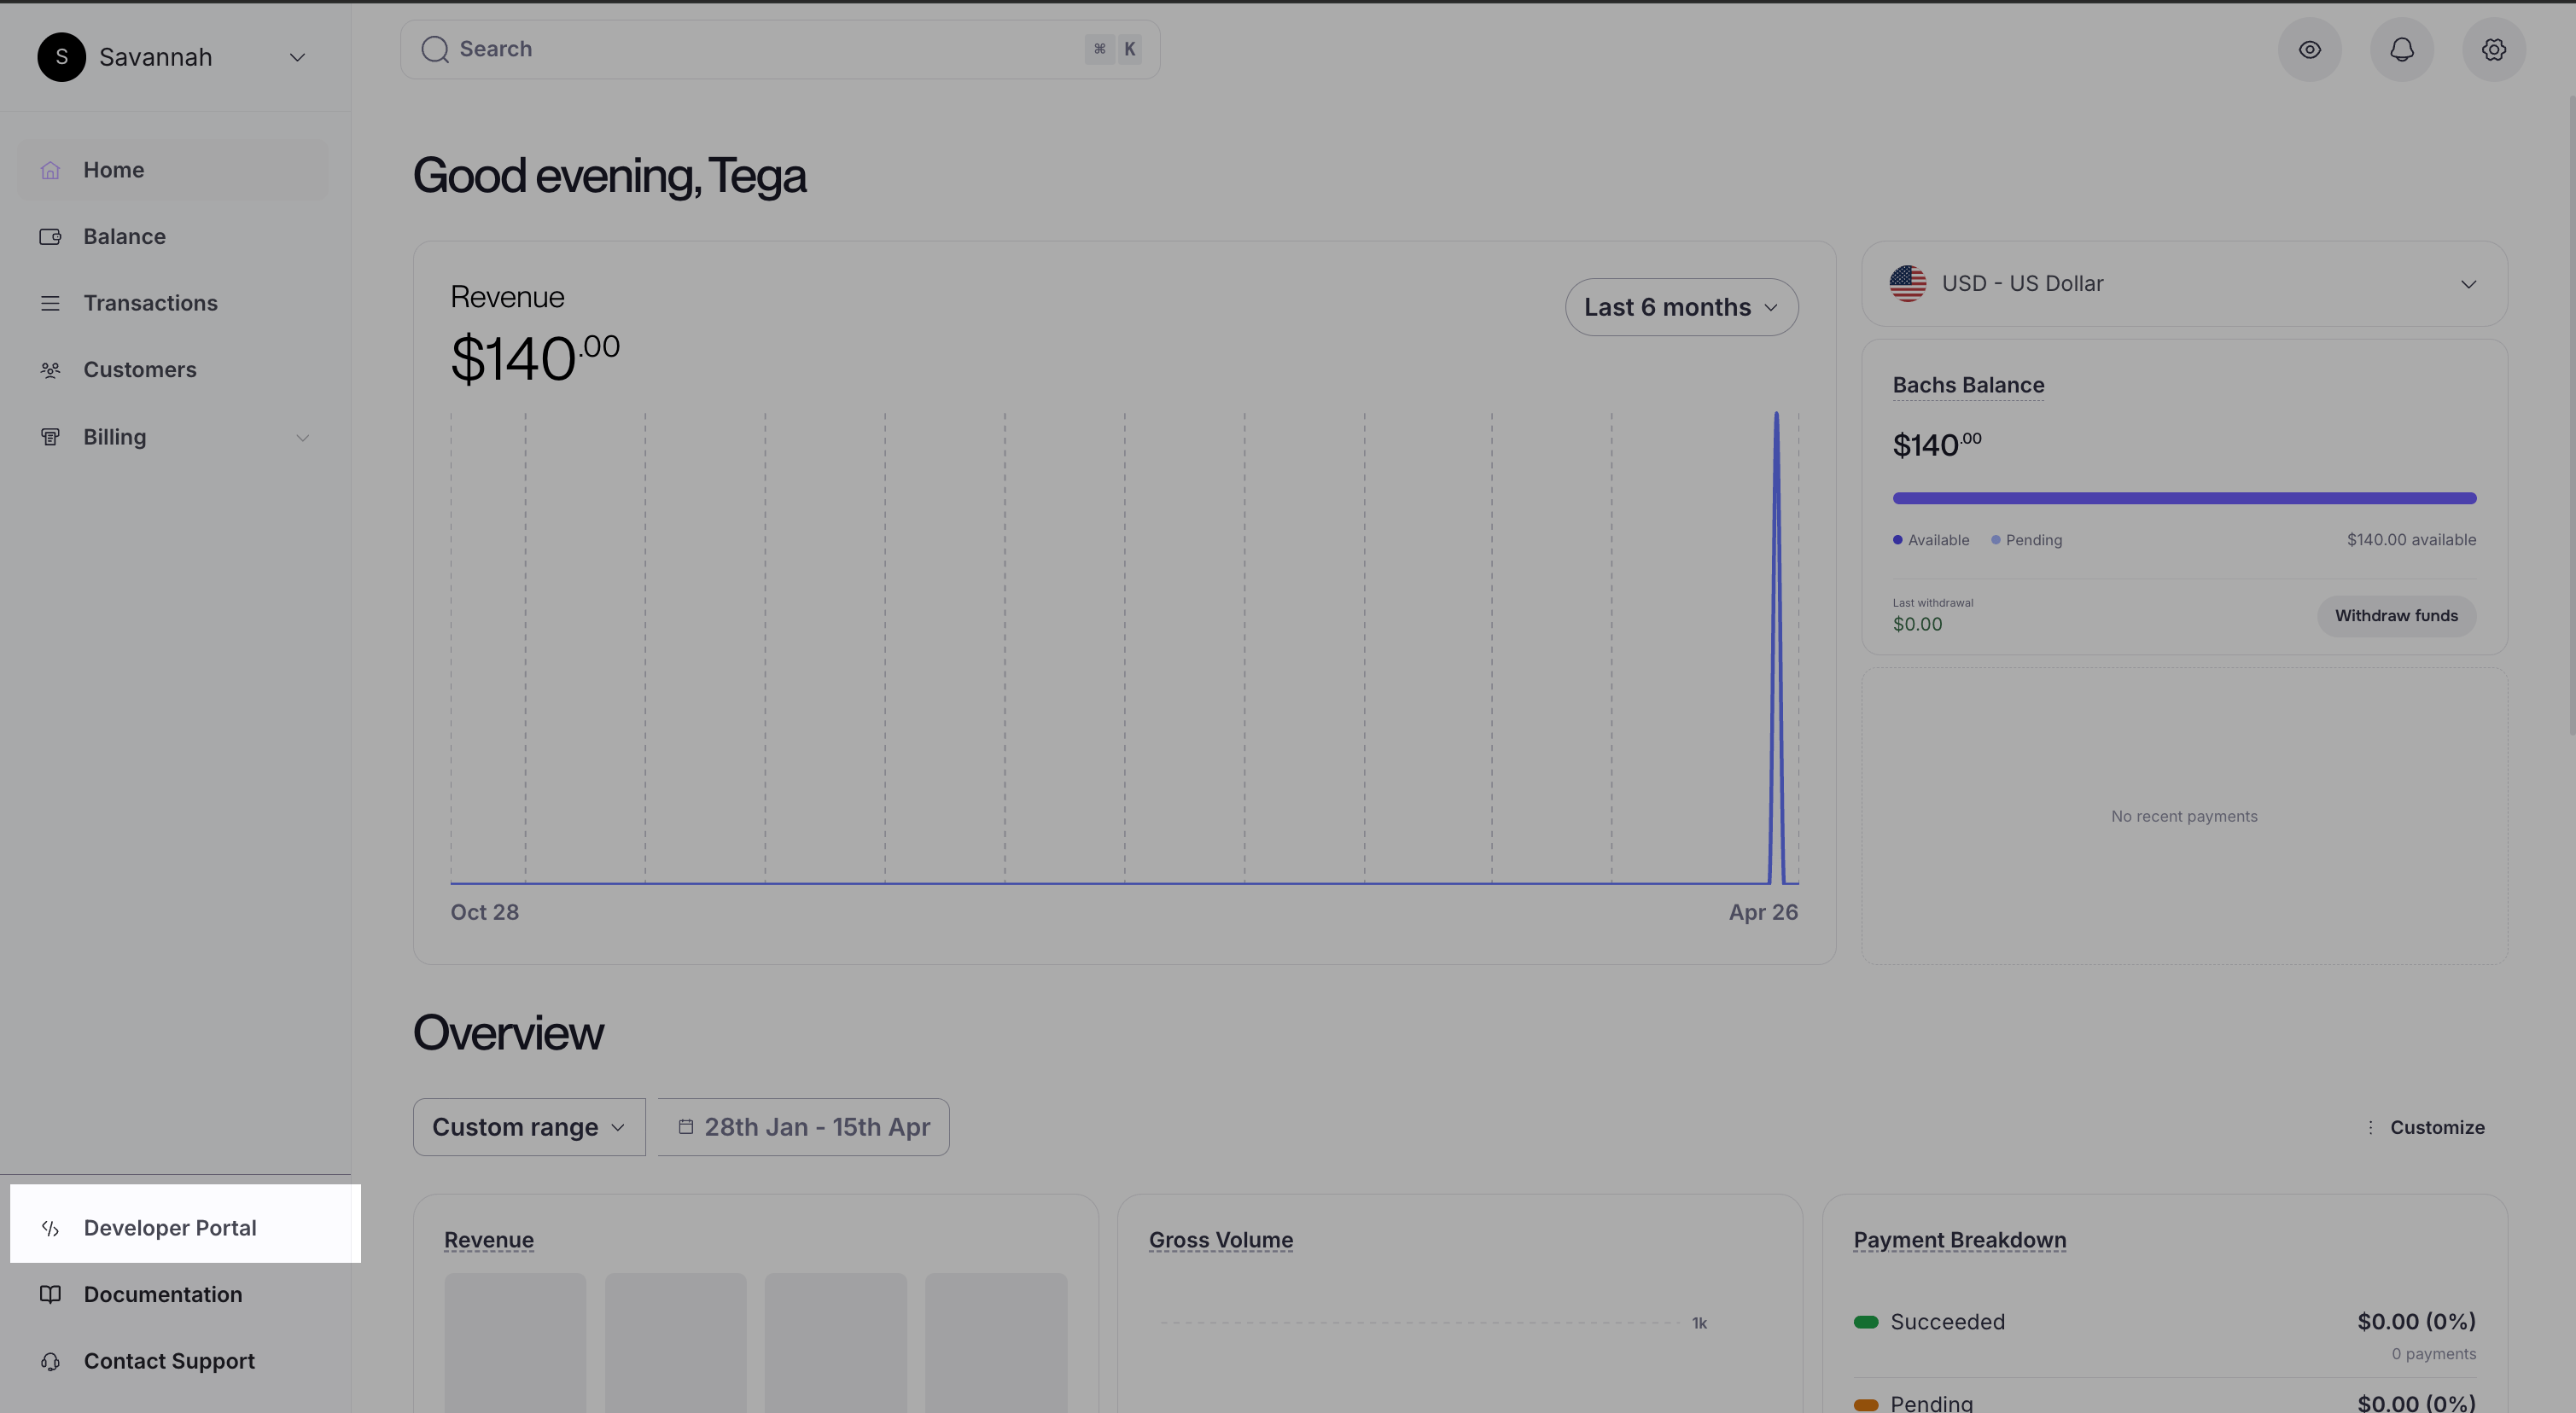Click the available balance progress bar

click(x=2184, y=498)
